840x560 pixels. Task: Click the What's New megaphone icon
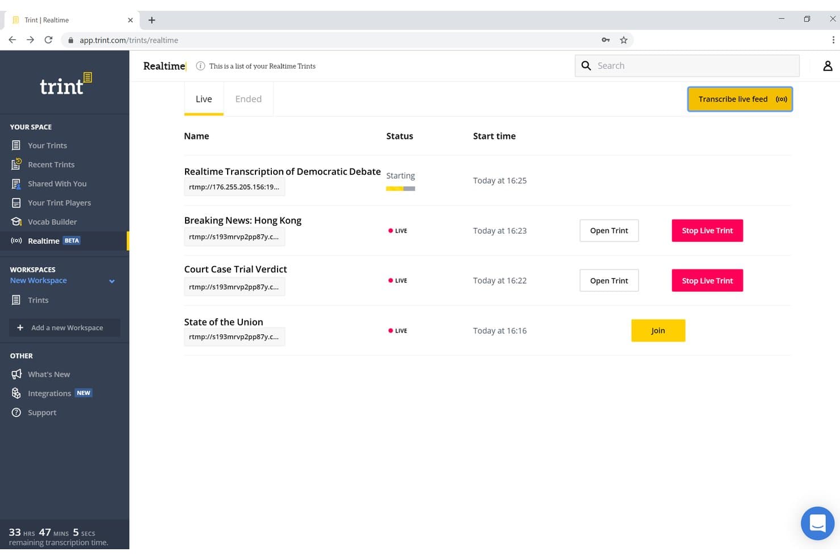[x=16, y=374]
